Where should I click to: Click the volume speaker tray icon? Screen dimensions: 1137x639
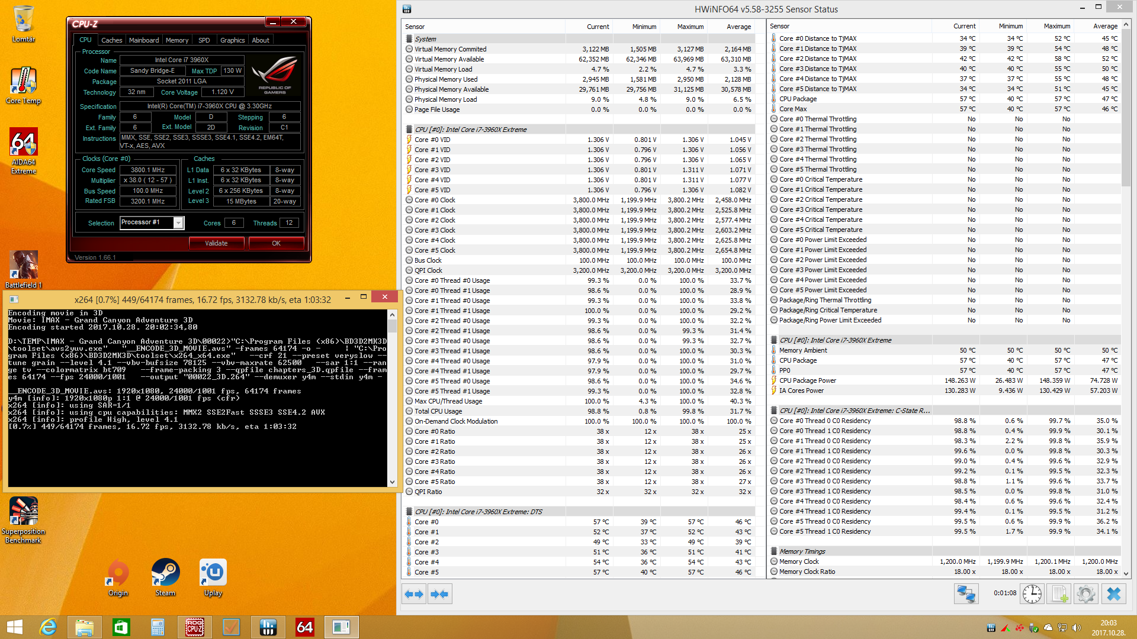(x=1076, y=627)
